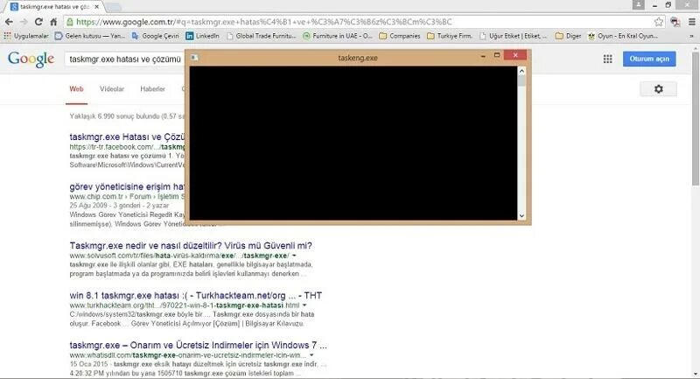Click the Chrome user profile button
Screen dimensions: 700x379
tap(639, 4)
